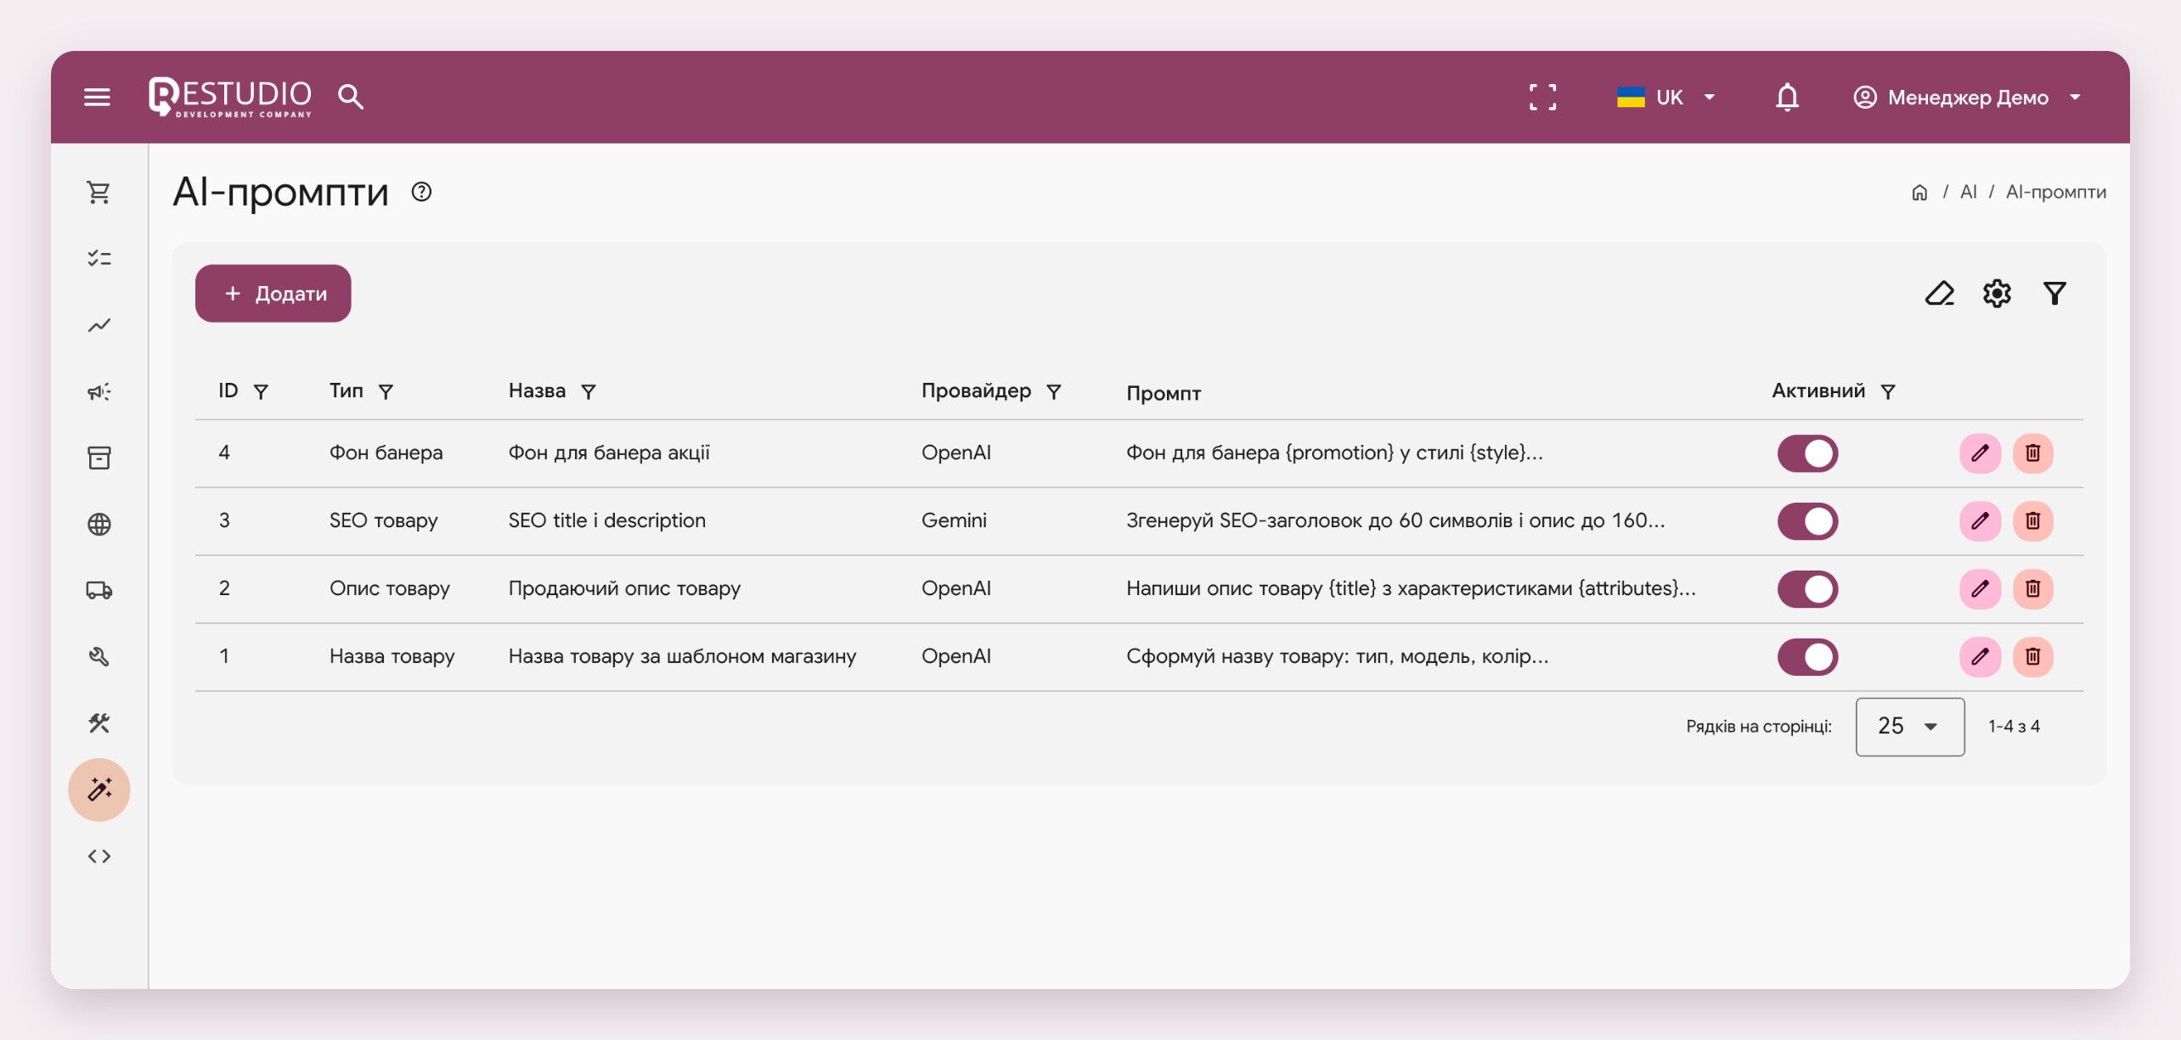Open the code brackets sidebar icon
Screen dimensions: 2181x1040
pos(99,856)
